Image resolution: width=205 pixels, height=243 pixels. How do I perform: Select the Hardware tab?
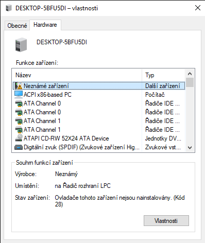pos(45,25)
